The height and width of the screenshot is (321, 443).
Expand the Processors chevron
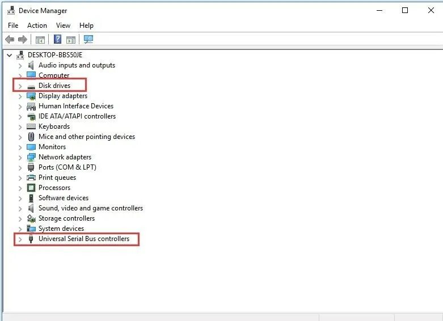20,188
